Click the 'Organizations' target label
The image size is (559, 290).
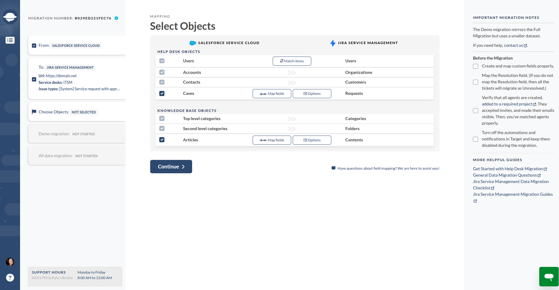359,72
